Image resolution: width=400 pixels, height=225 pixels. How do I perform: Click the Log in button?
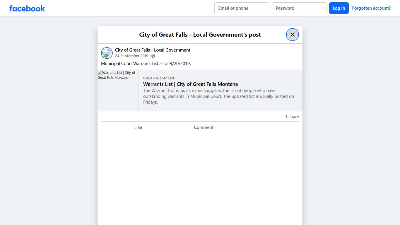[339, 8]
